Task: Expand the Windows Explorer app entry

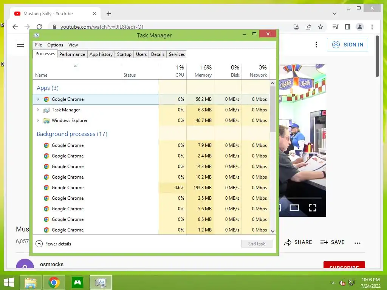Action: (x=38, y=120)
